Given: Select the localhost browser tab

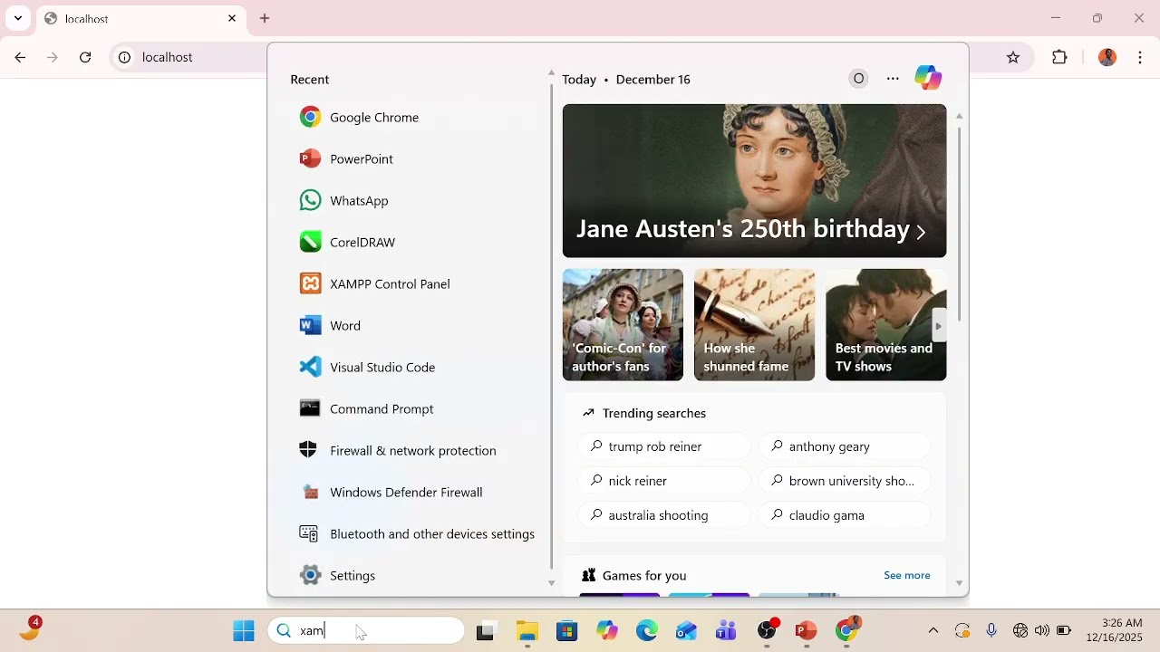Looking at the screenshot, I should pos(140,18).
